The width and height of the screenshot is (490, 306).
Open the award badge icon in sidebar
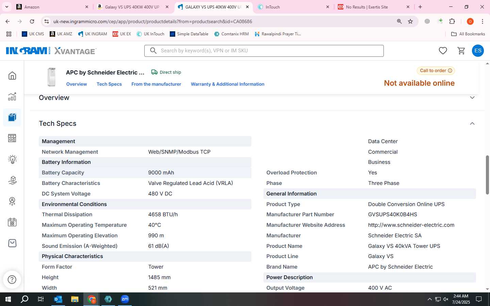12,201
